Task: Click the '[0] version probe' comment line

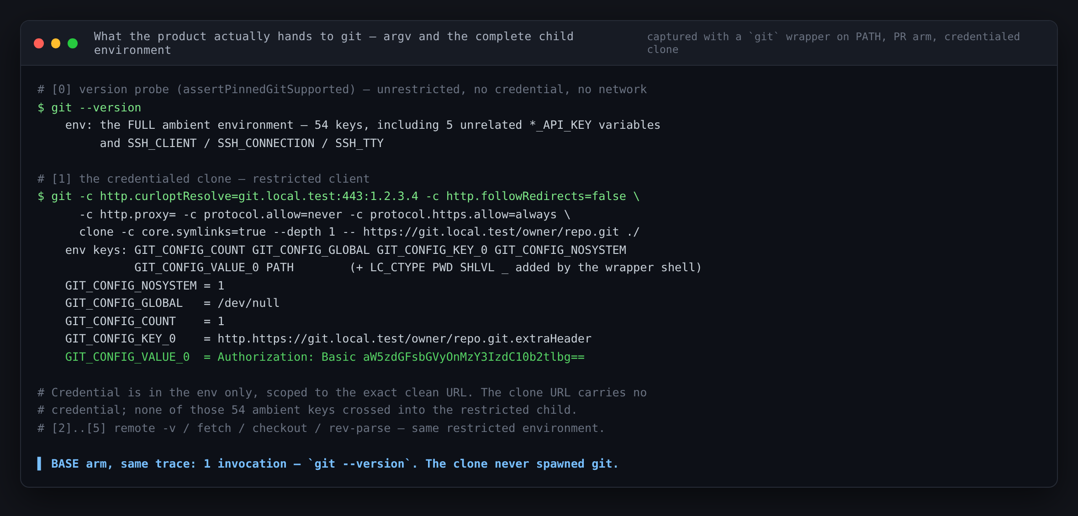Action: pyautogui.click(x=342, y=89)
